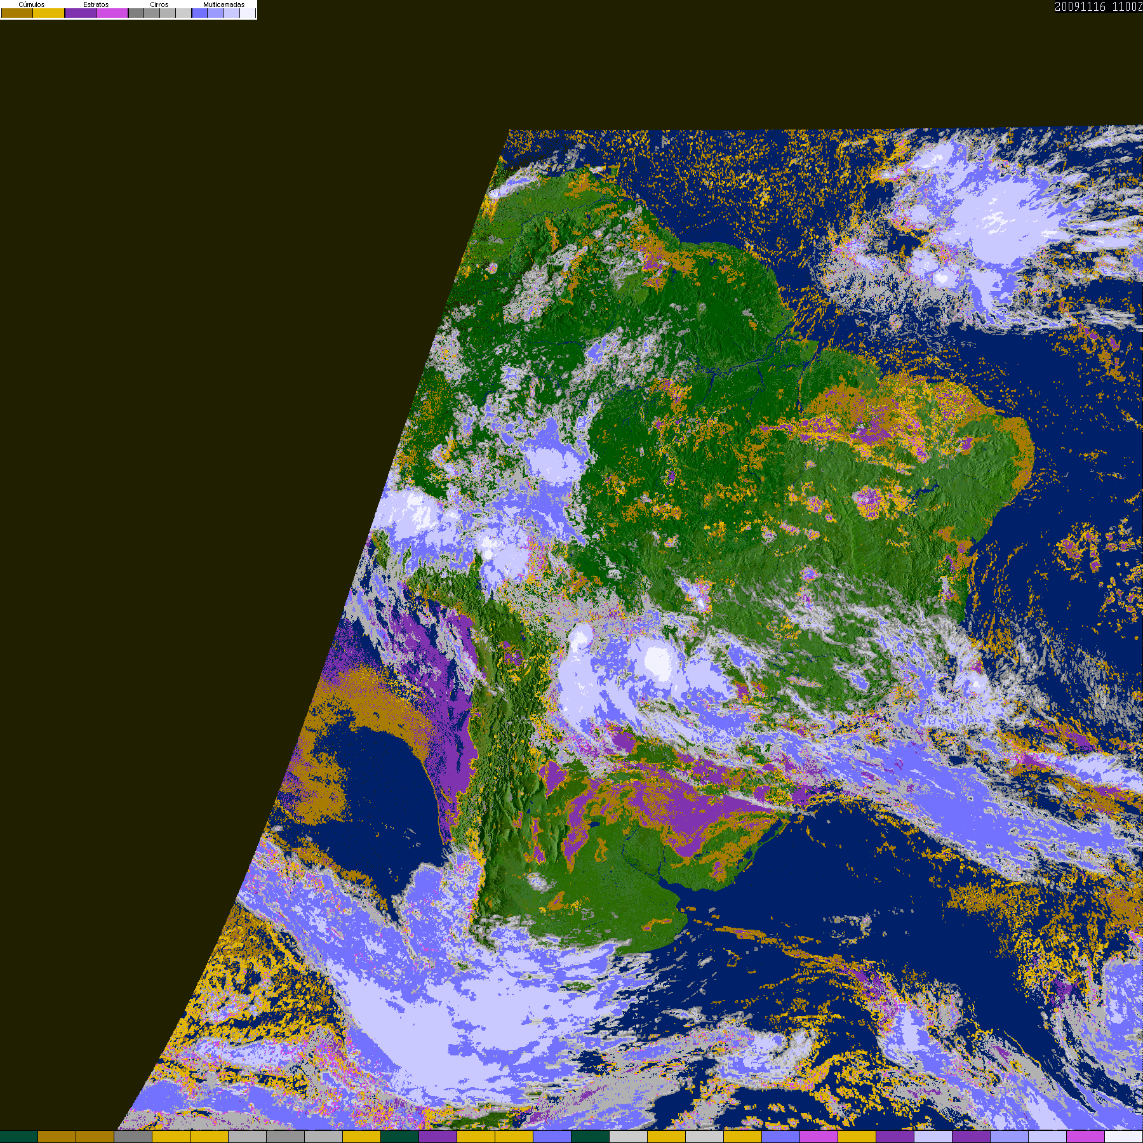Click the Multicamadas legend label

pos(224,4)
